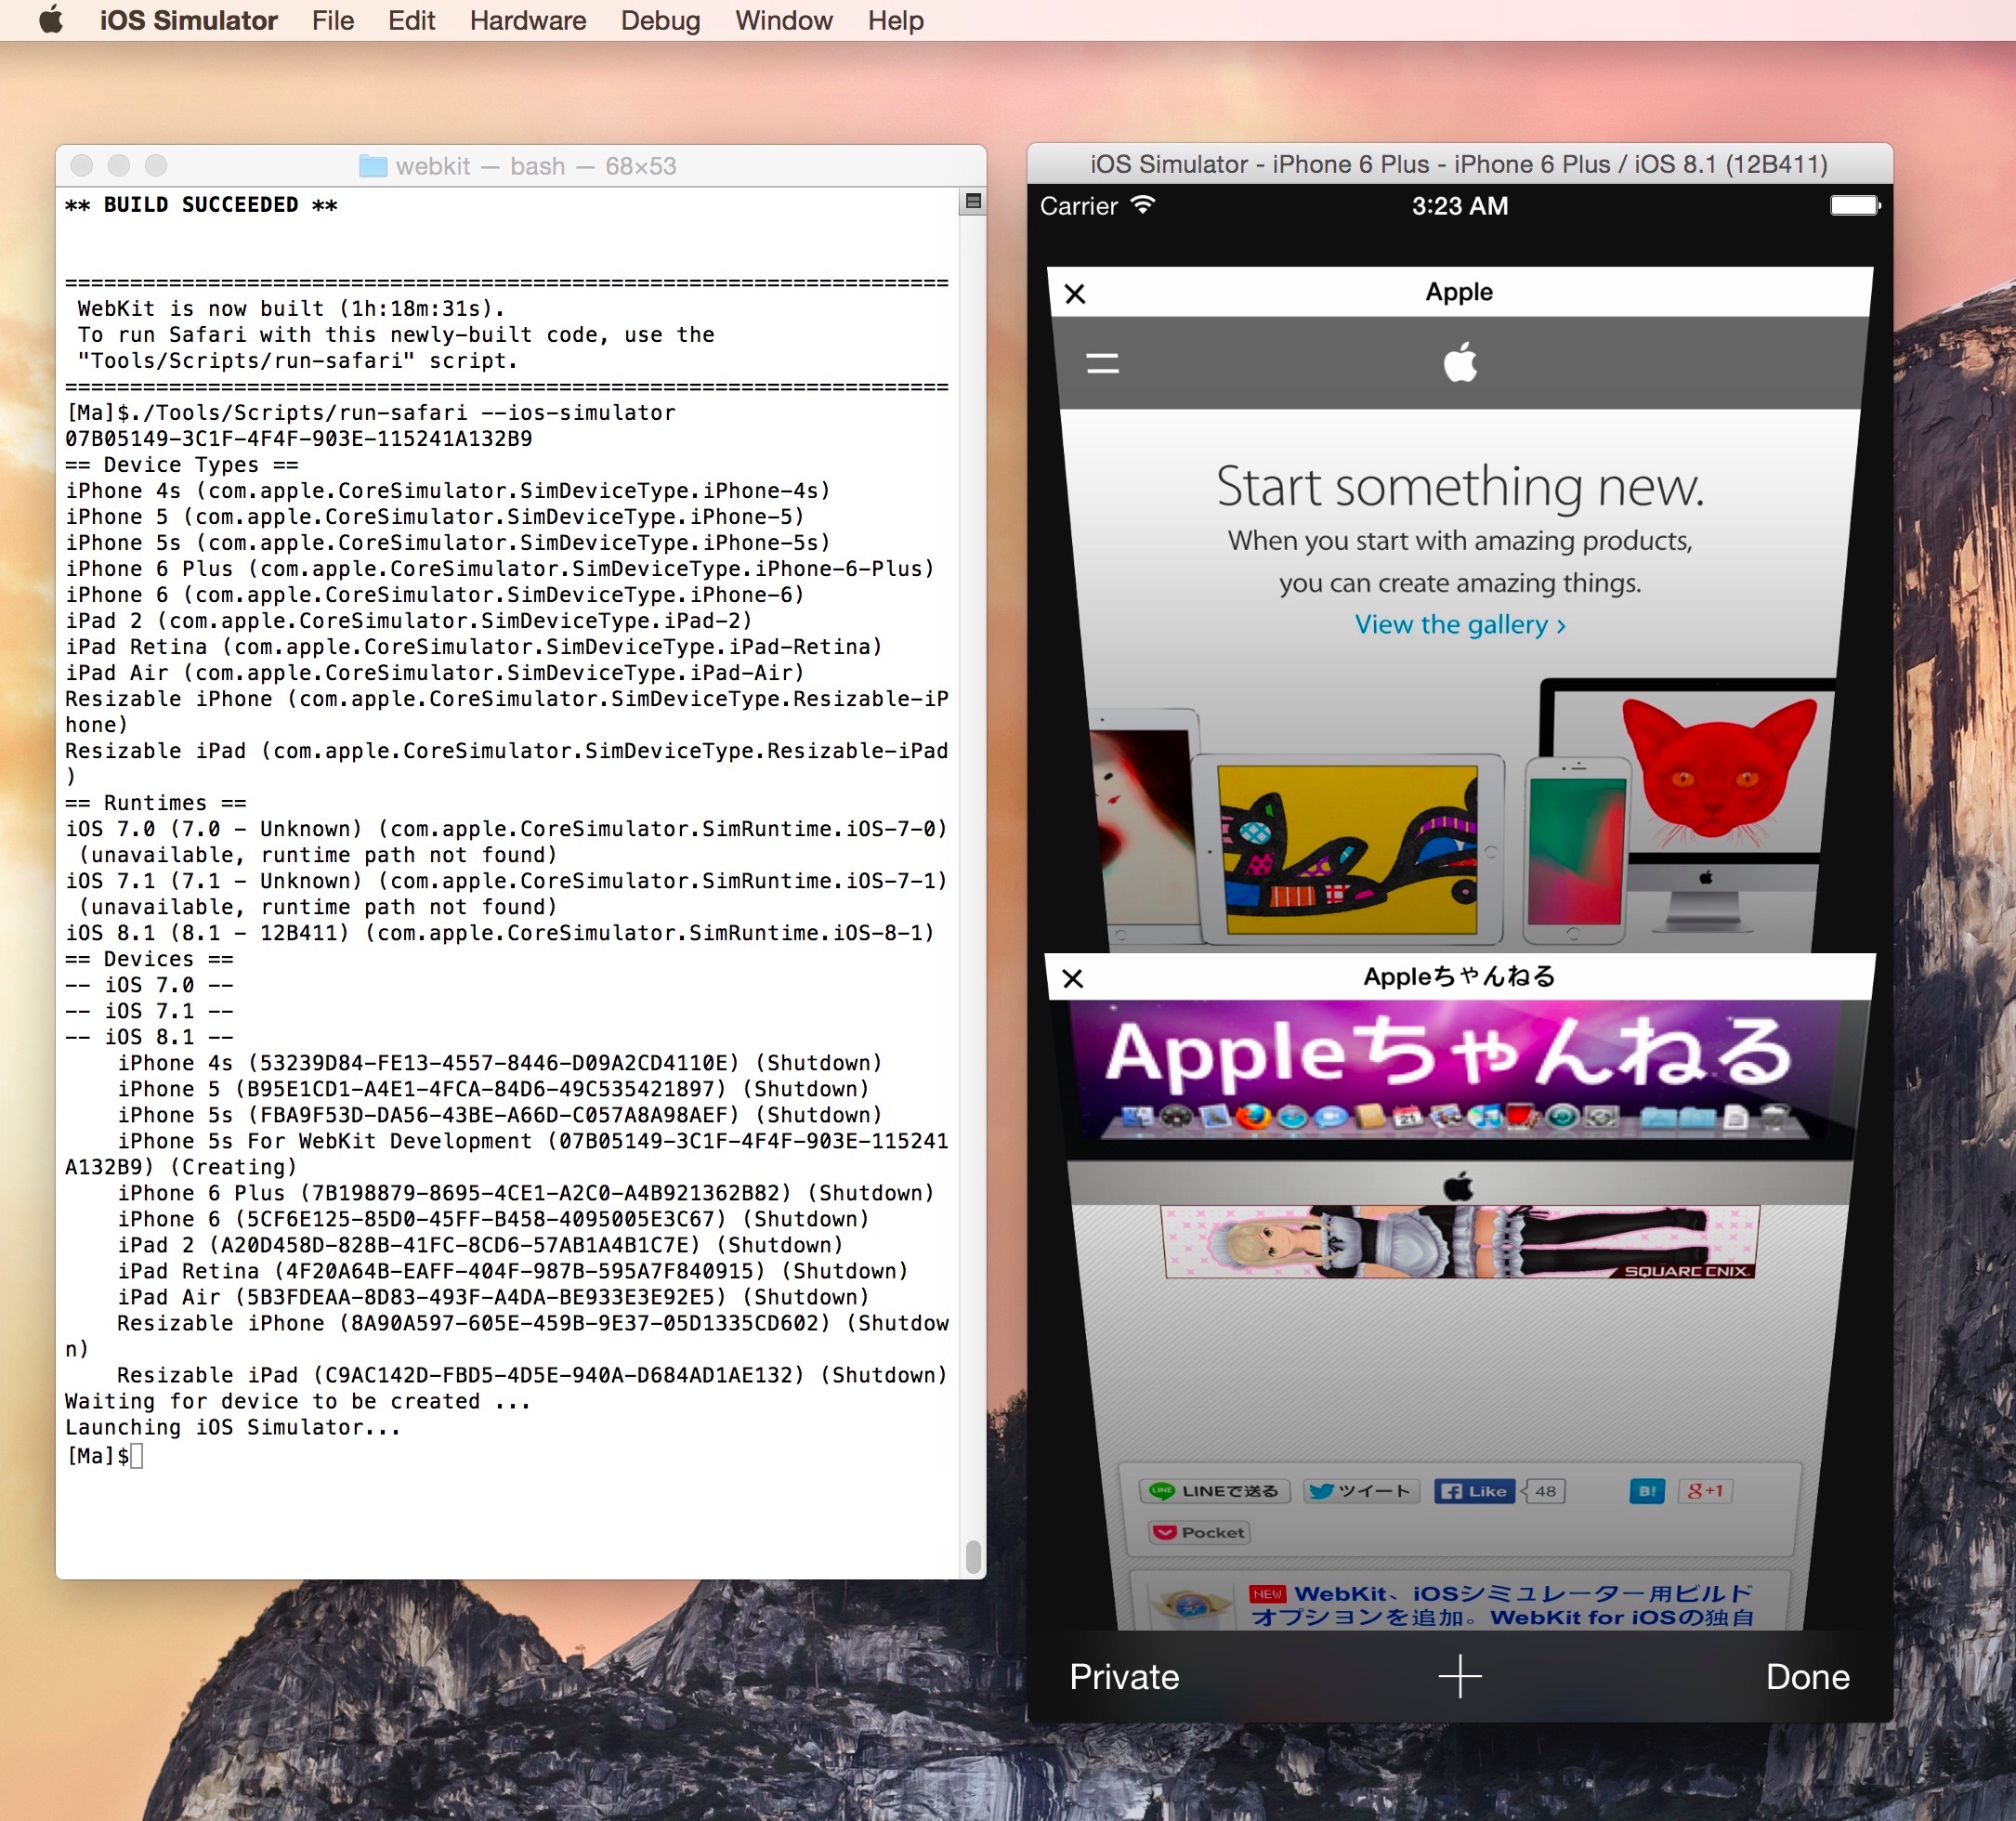This screenshot has height=1821, width=2016.
Task: Click the Twitter tweet share button
Action: (x=1362, y=1491)
